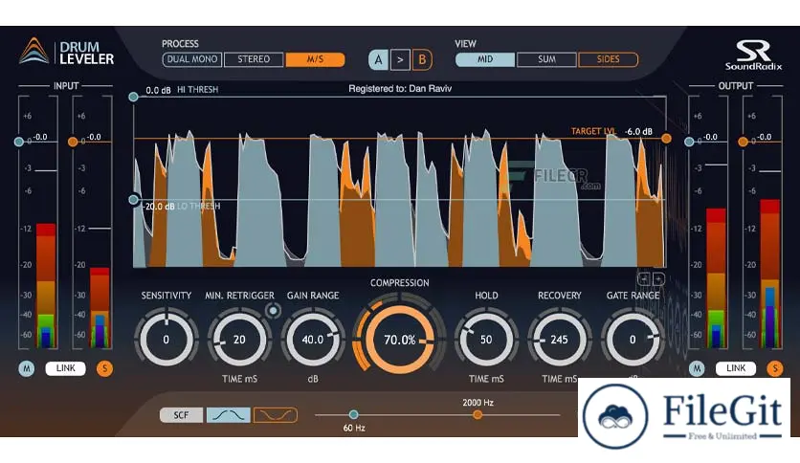Toggle the output S button
This screenshot has width=800, height=463.
[775, 368]
